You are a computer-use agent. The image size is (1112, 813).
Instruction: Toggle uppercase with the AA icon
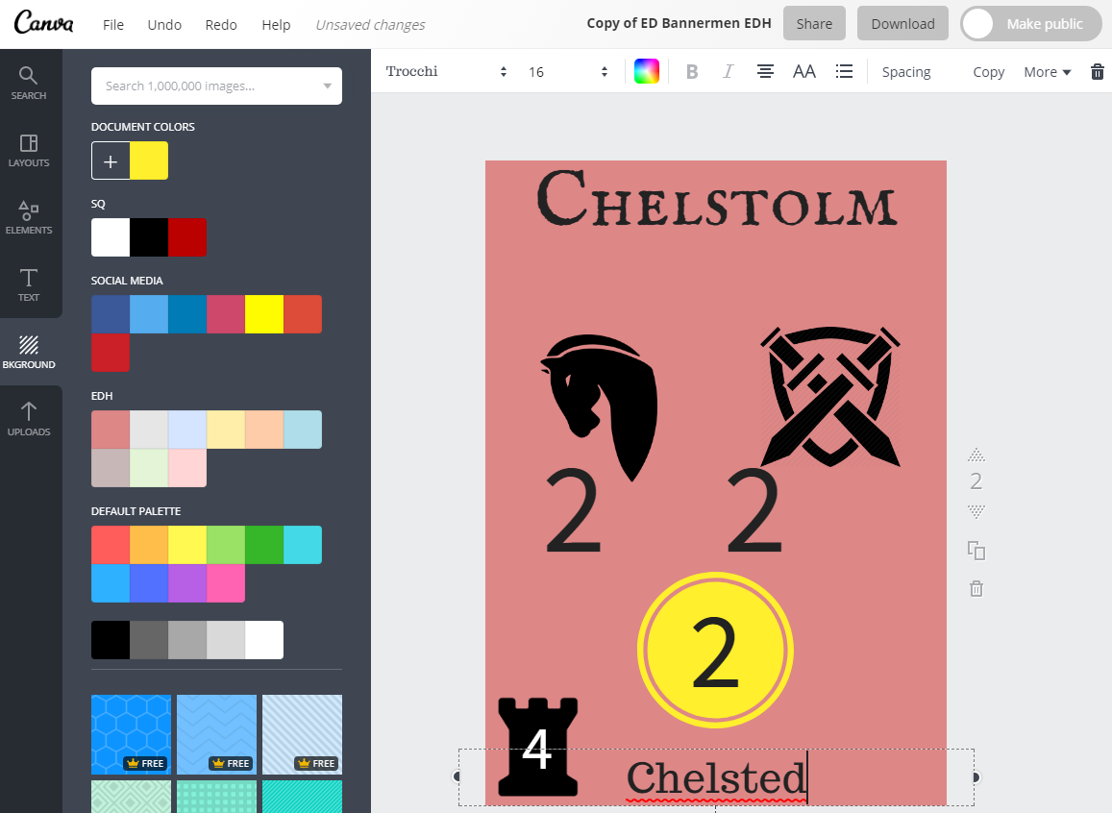click(804, 72)
